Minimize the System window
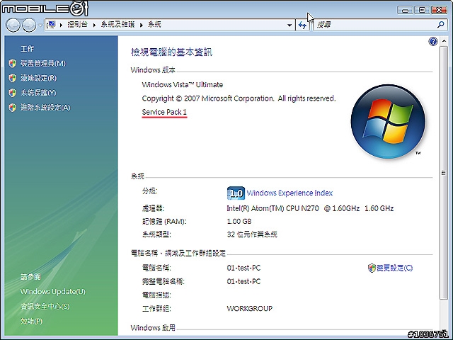This screenshot has height=340, width=453. click(x=405, y=10)
